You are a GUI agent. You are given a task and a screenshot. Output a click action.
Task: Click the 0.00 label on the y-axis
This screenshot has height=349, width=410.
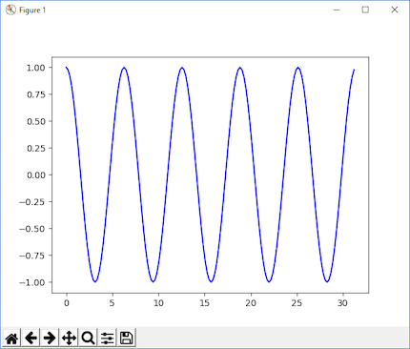[35, 175]
